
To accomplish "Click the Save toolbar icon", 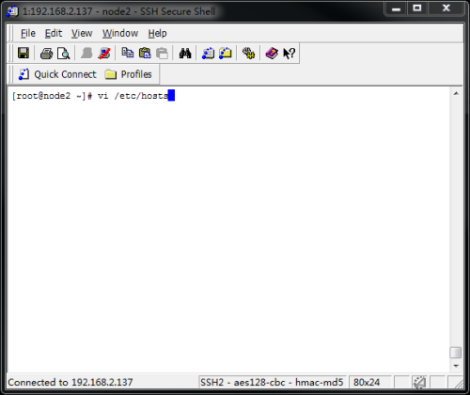I will click(23, 53).
